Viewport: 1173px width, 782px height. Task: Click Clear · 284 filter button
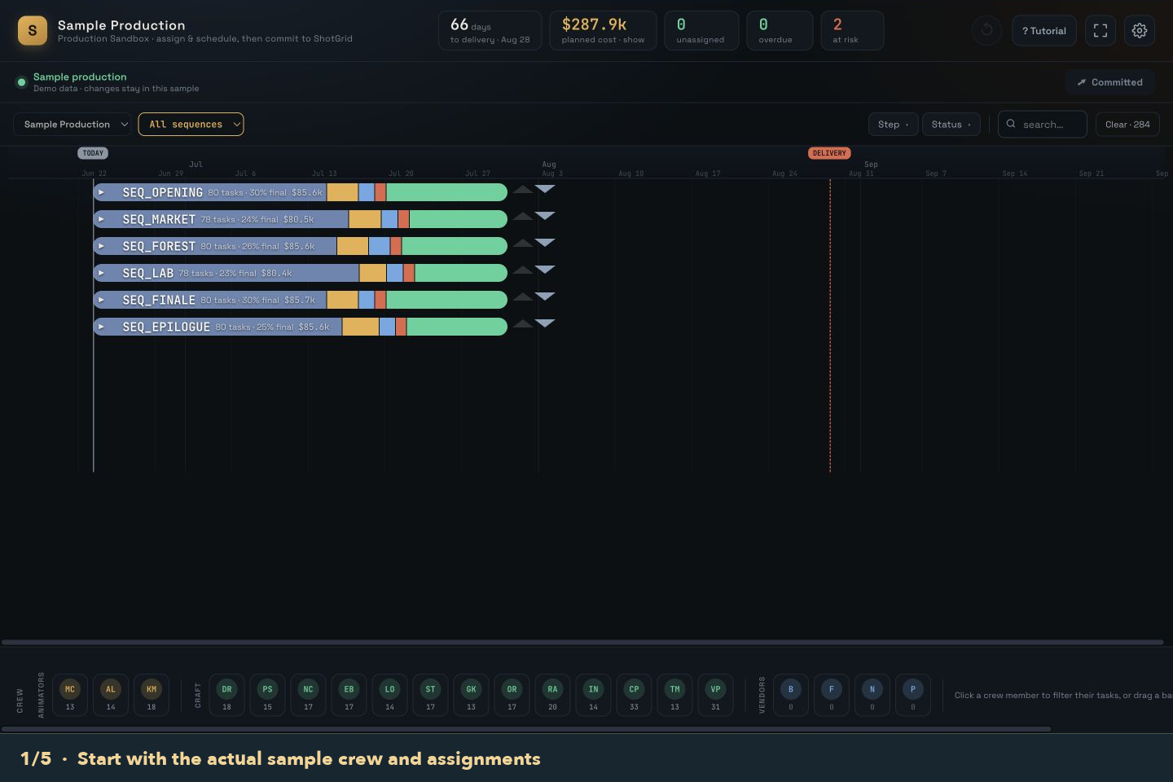1127,125
